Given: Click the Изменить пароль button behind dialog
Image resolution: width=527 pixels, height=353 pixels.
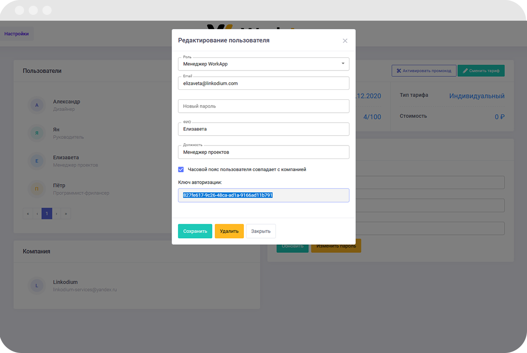Looking at the screenshot, I should point(336,246).
